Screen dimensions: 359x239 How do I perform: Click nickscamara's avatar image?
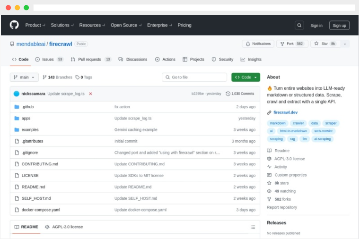click(17, 94)
